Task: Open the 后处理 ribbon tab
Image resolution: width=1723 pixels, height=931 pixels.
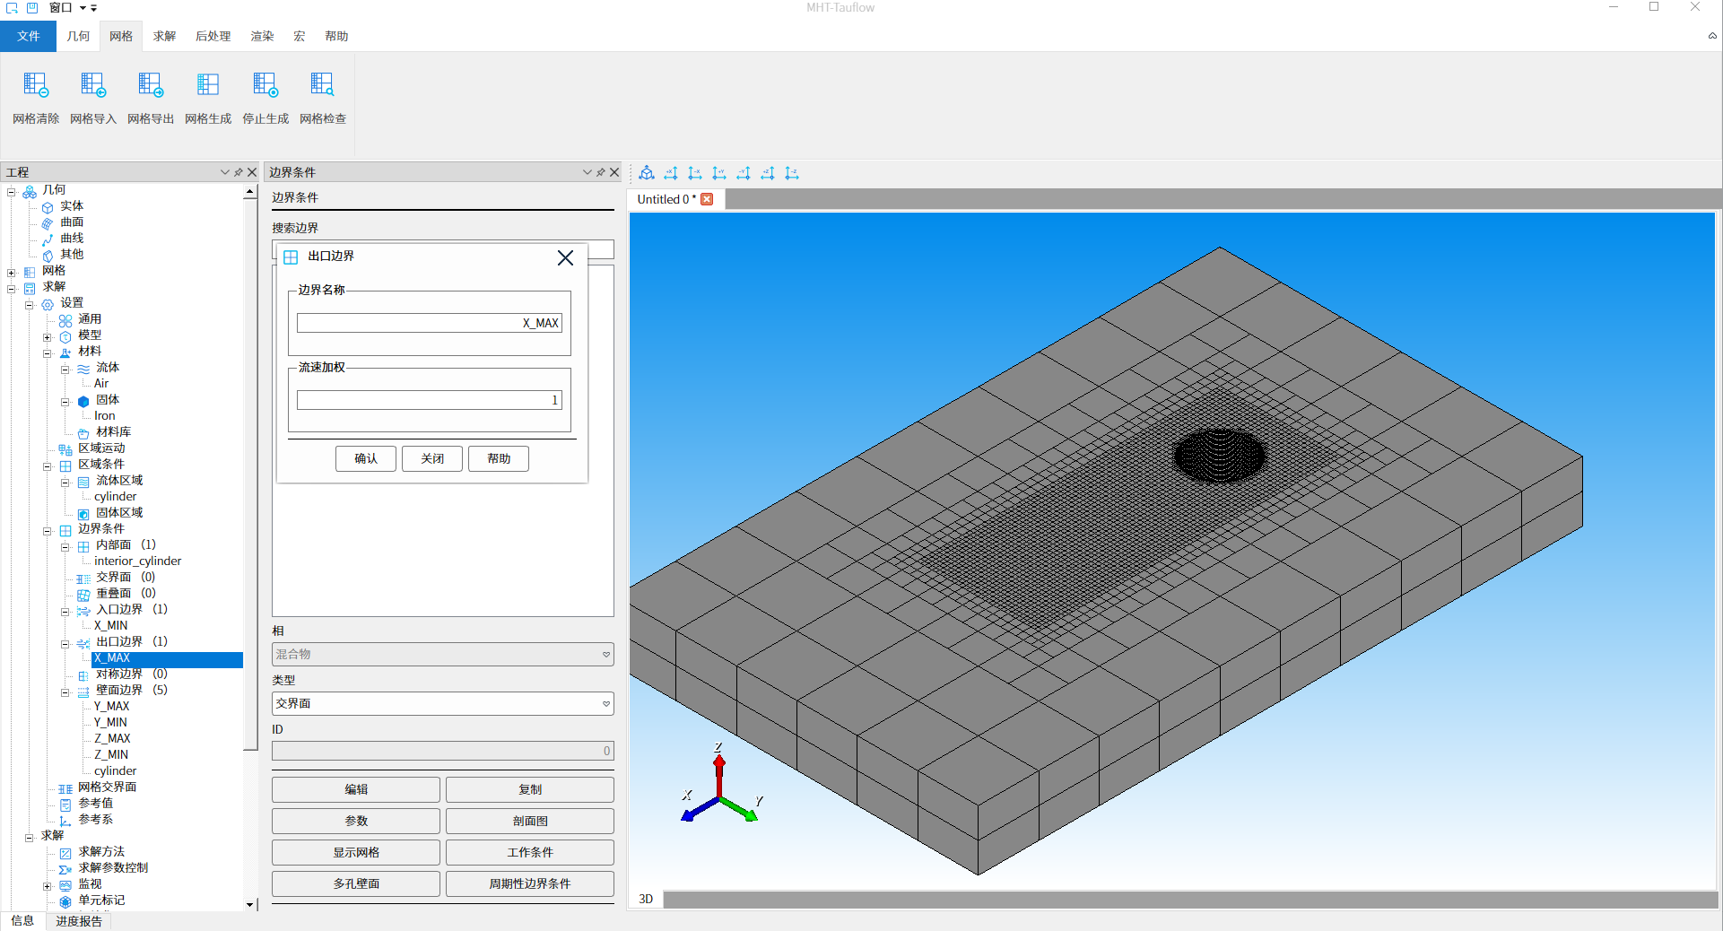Action: (x=213, y=36)
